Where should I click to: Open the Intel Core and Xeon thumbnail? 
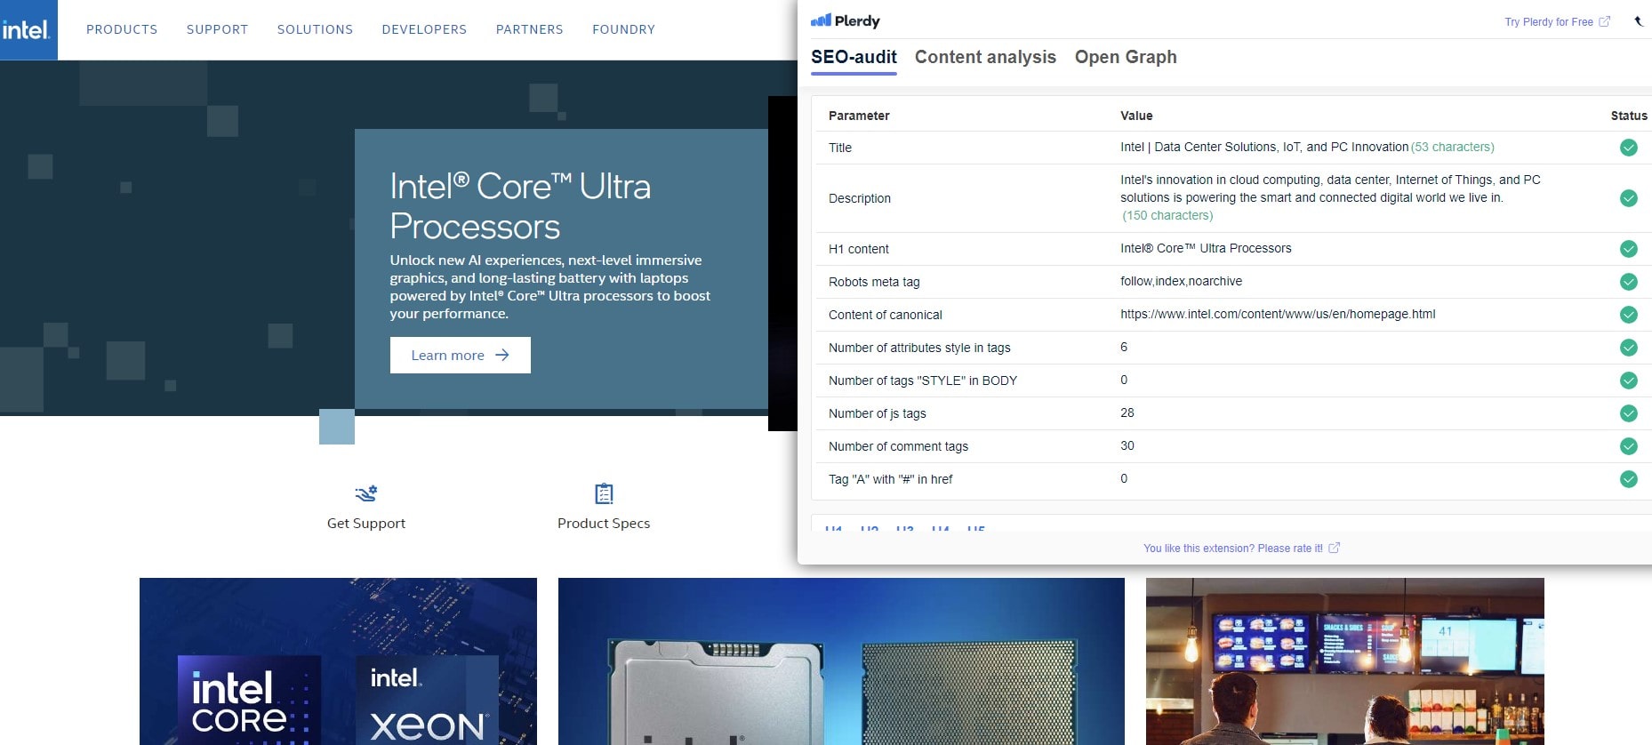338,661
